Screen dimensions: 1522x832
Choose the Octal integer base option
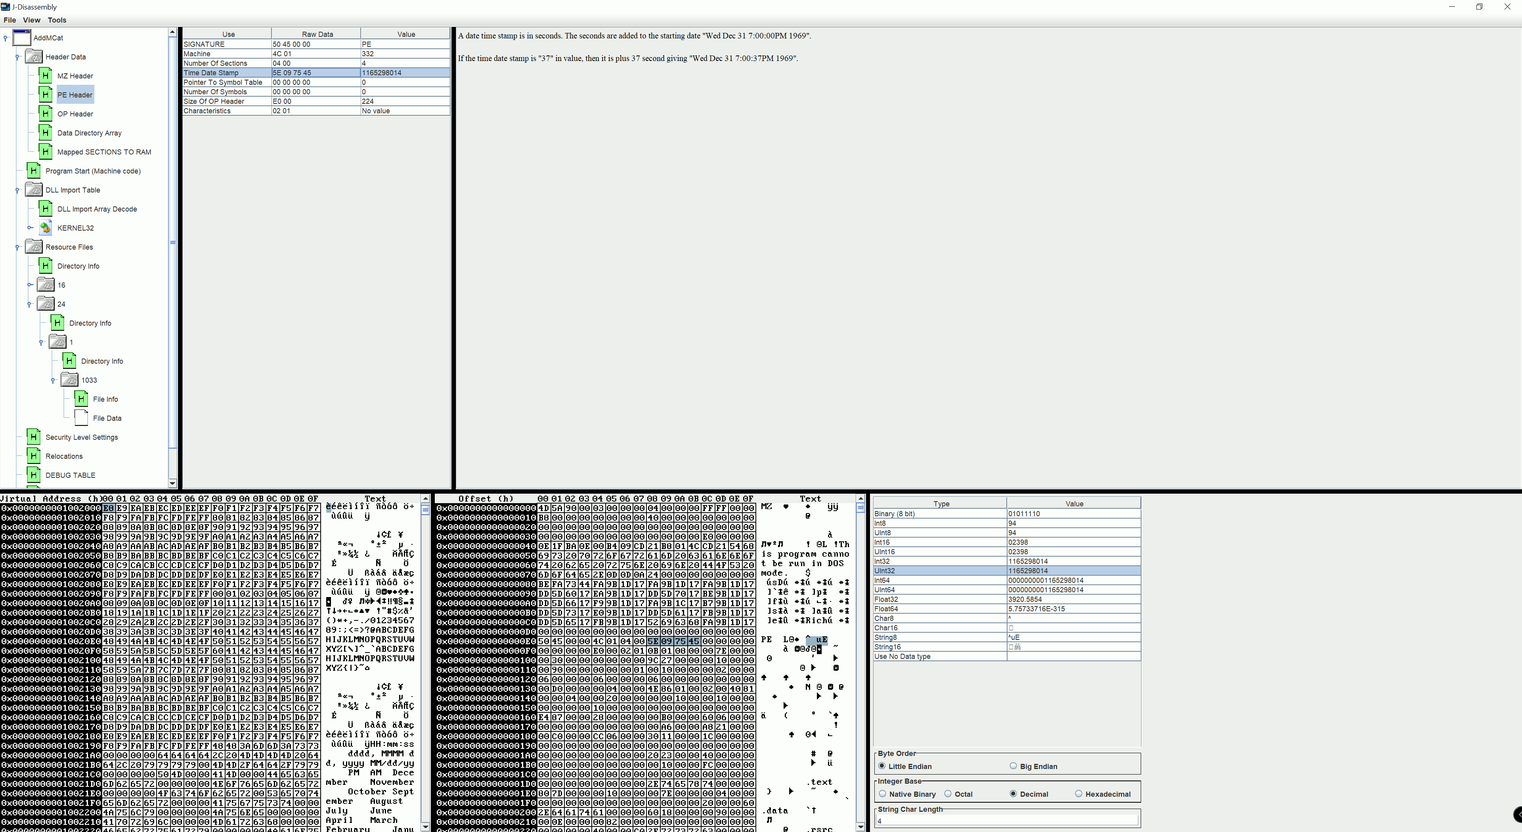(948, 794)
